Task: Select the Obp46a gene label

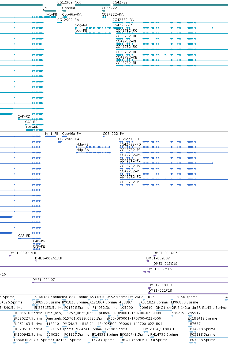Action: [69, 8]
